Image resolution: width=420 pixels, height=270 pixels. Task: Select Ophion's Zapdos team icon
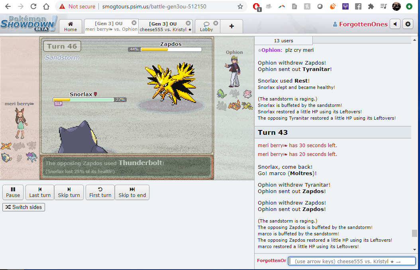tap(247, 105)
